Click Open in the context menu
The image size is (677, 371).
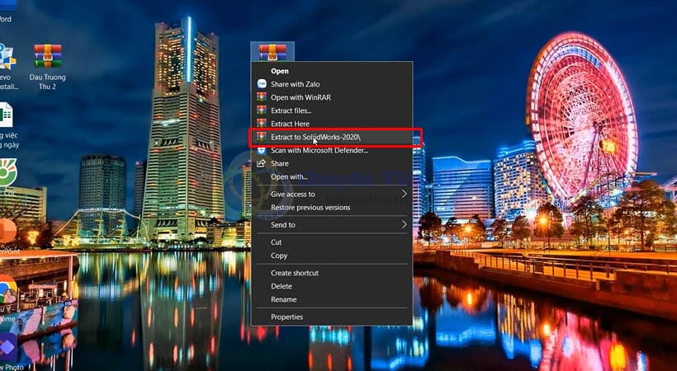click(x=280, y=71)
